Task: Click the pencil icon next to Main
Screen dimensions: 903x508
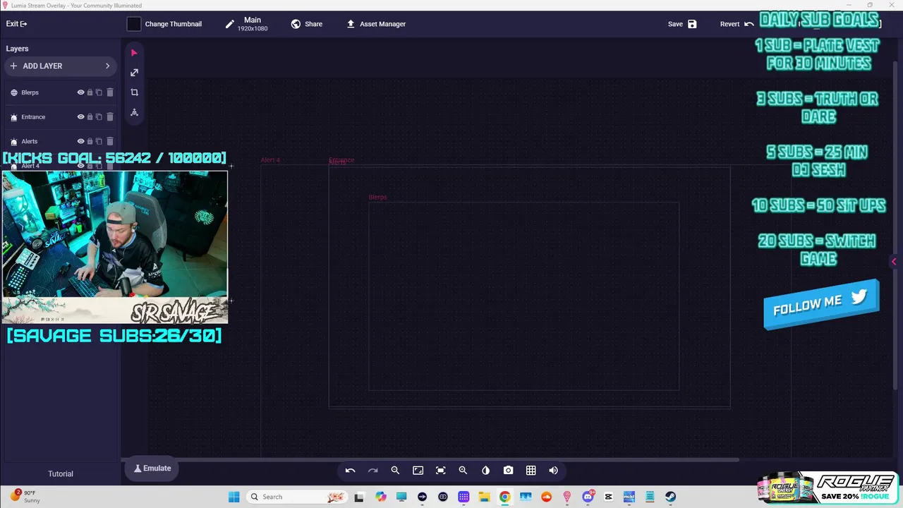Action: (x=229, y=24)
